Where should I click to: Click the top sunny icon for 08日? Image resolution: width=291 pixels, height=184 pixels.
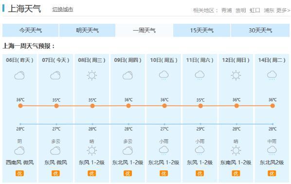click(x=91, y=75)
